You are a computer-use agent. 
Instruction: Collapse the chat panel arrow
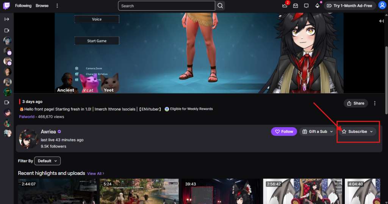pos(382,21)
